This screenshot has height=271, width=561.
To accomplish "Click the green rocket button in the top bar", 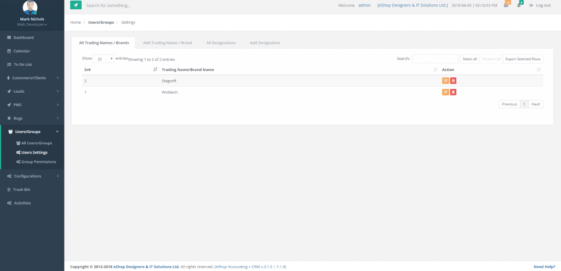I will tap(76, 5).
